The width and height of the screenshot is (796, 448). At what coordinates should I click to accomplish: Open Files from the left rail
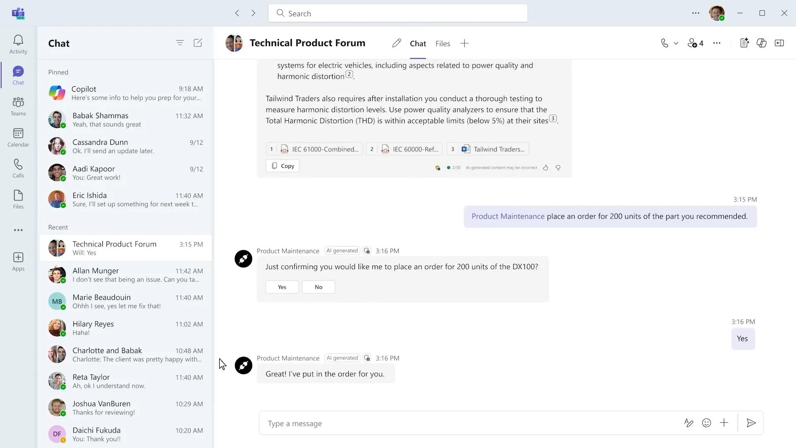click(x=18, y=199)
